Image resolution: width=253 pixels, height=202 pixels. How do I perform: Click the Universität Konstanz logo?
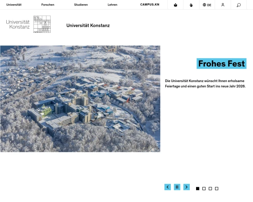click(x=28, y=24)
